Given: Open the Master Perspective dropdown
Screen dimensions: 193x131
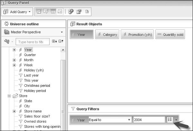Looking at the screenshot, I should point(33,32).
